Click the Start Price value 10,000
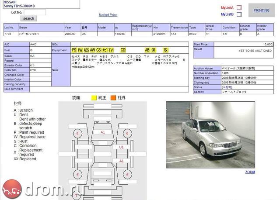280x200 pixels. [x=267, y=44]
